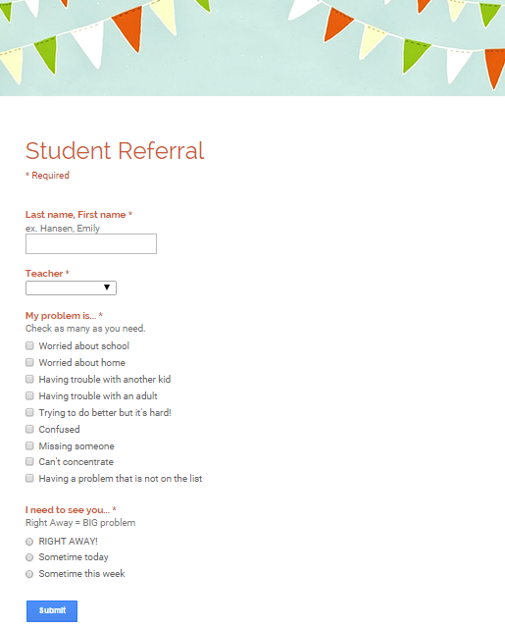The width and height of the screenshot is (505, 627).
Task: Click the Teacher dropdown arrow icon
Action: [107, 287]
